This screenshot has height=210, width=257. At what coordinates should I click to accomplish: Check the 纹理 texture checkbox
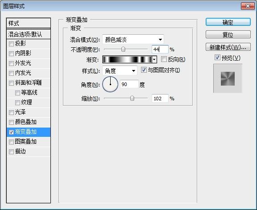point(17,103)
